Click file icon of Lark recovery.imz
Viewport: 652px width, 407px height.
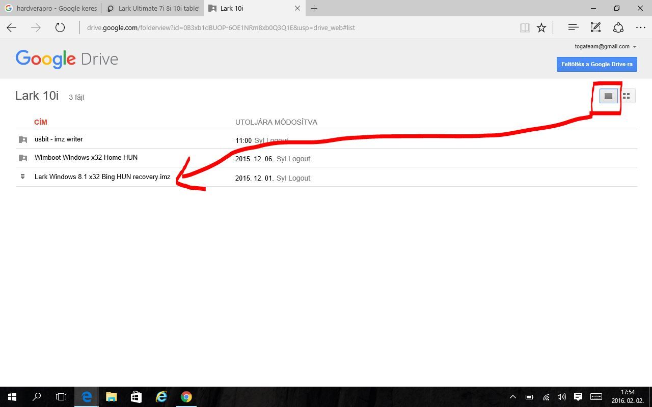22,177
